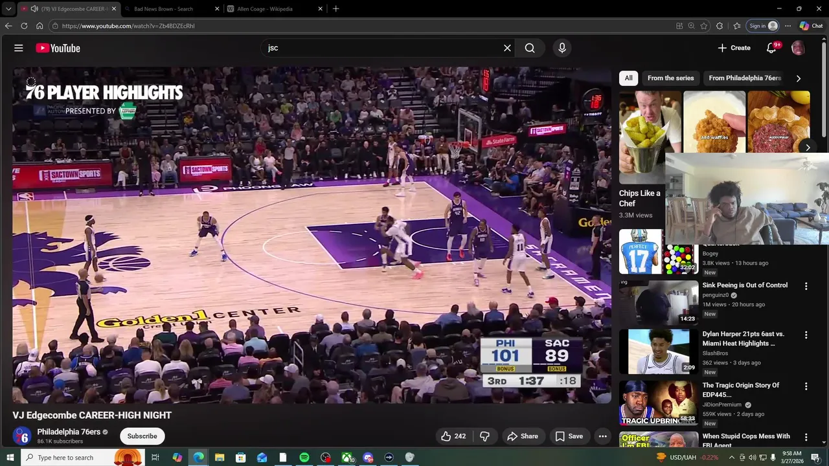Open Chips Like a Chef short thumbnail
Screen dimensions: 829x466
point(650,137)
